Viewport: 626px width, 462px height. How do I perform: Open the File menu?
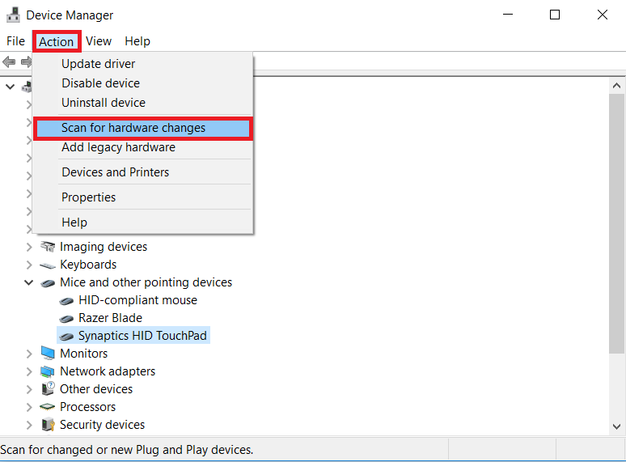tap(15, 41)
